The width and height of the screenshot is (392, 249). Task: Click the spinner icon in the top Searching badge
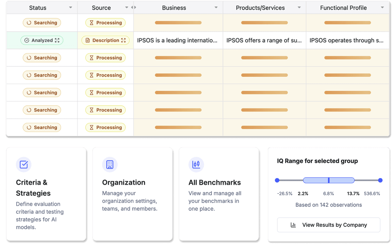coord(30,22)
